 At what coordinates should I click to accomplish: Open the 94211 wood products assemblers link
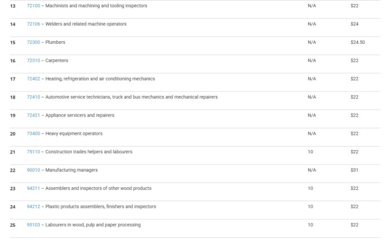click(x=33, y=188)
